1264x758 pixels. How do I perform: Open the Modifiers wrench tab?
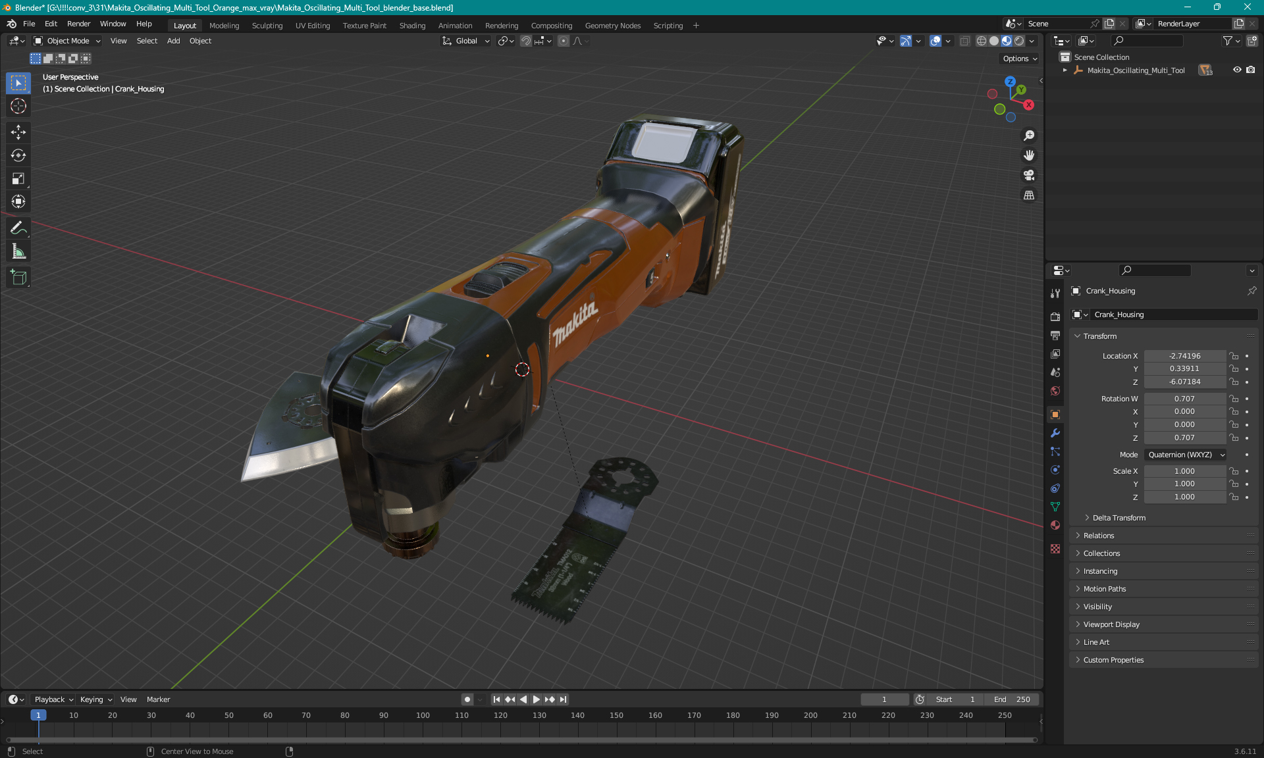point(1055,433)
